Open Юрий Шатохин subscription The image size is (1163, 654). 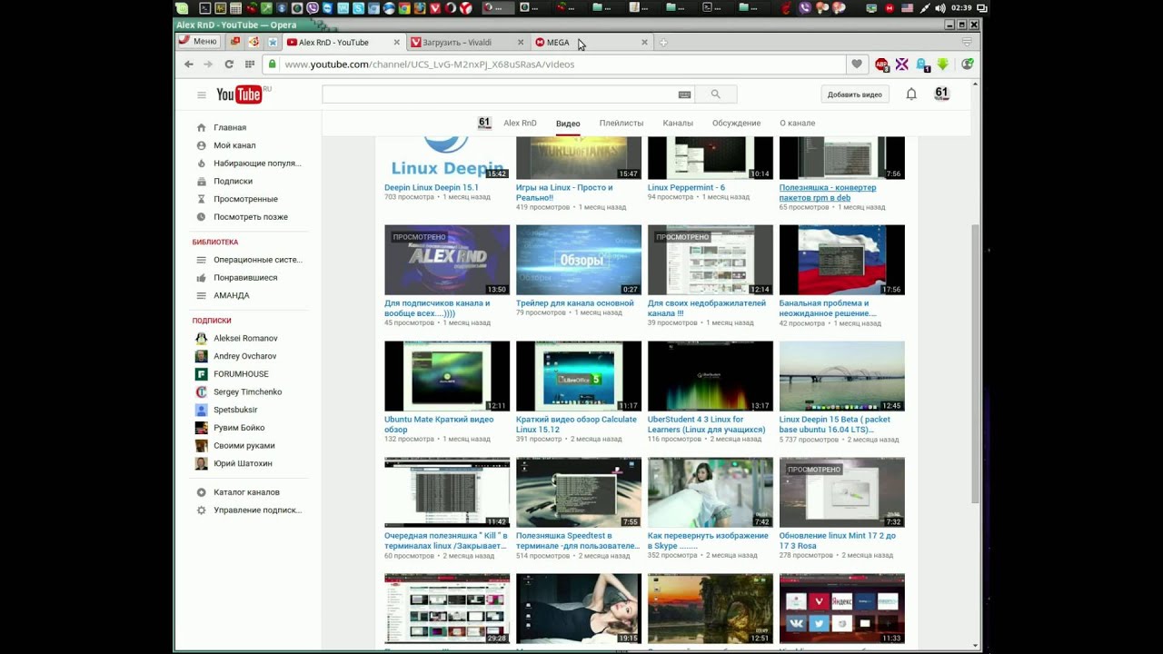[243, 463]
